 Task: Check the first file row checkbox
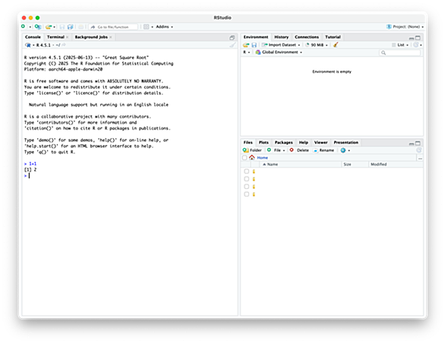click(x=246, y=171)
